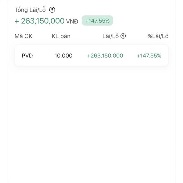Click the 10,000 sold quantity
The width and height of the screenshot is (183, 183).
(x=63, y=56)
